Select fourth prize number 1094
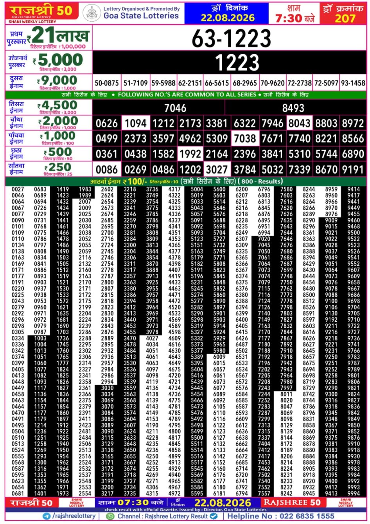 coord(135,123)
